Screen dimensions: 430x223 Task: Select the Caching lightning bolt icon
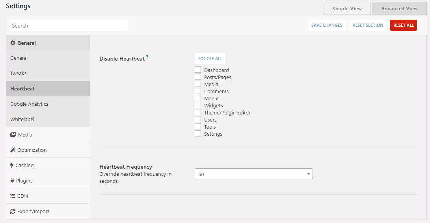point(12,165)
